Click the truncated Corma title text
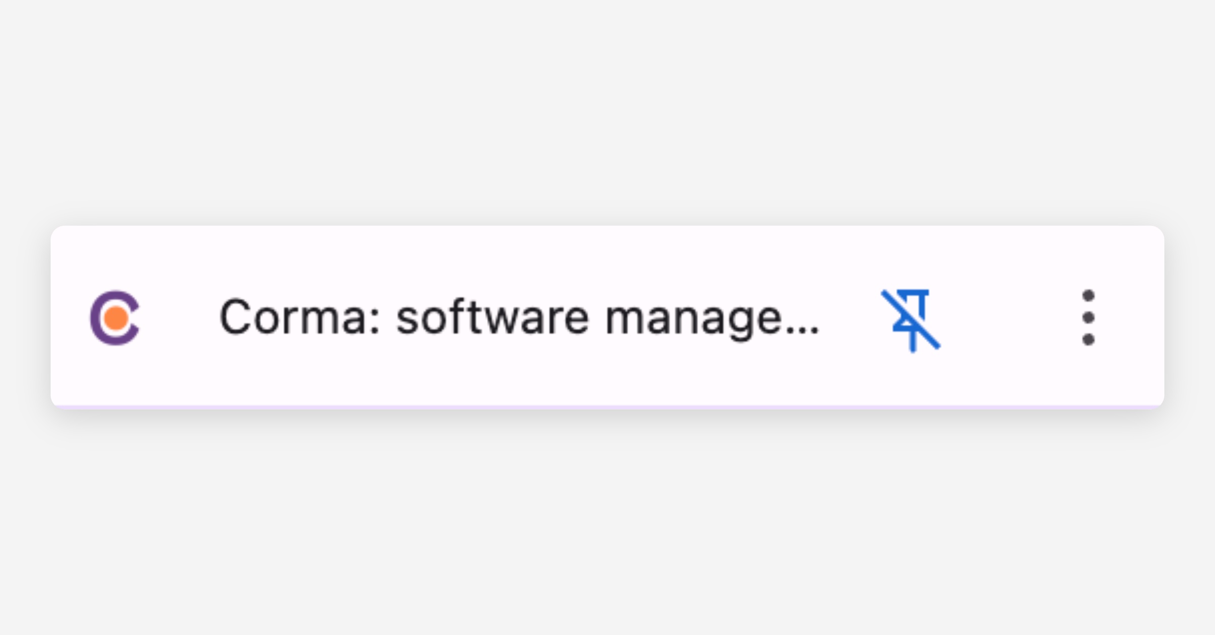 pyautogui.click(x=519, y=317)
